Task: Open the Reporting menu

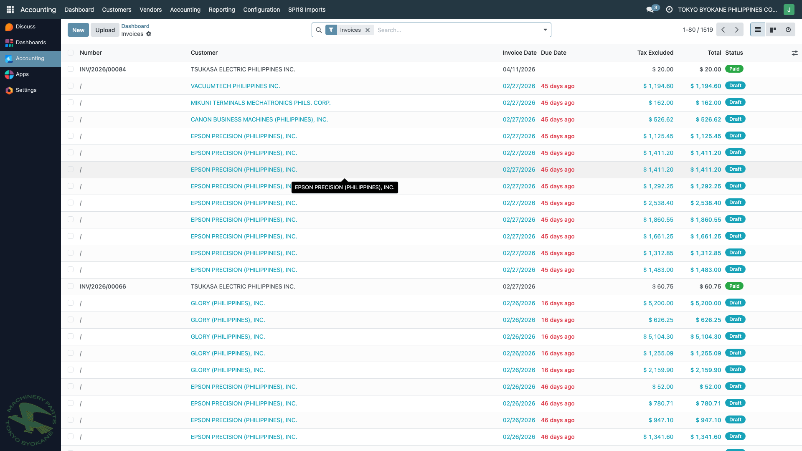Action: click(x=221, y=10)
